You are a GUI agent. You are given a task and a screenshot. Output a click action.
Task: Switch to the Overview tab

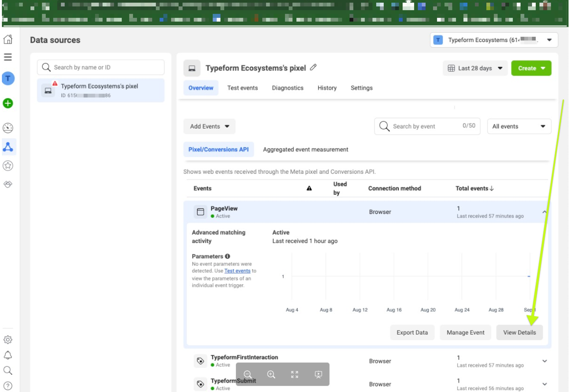[x=201, y=88]
